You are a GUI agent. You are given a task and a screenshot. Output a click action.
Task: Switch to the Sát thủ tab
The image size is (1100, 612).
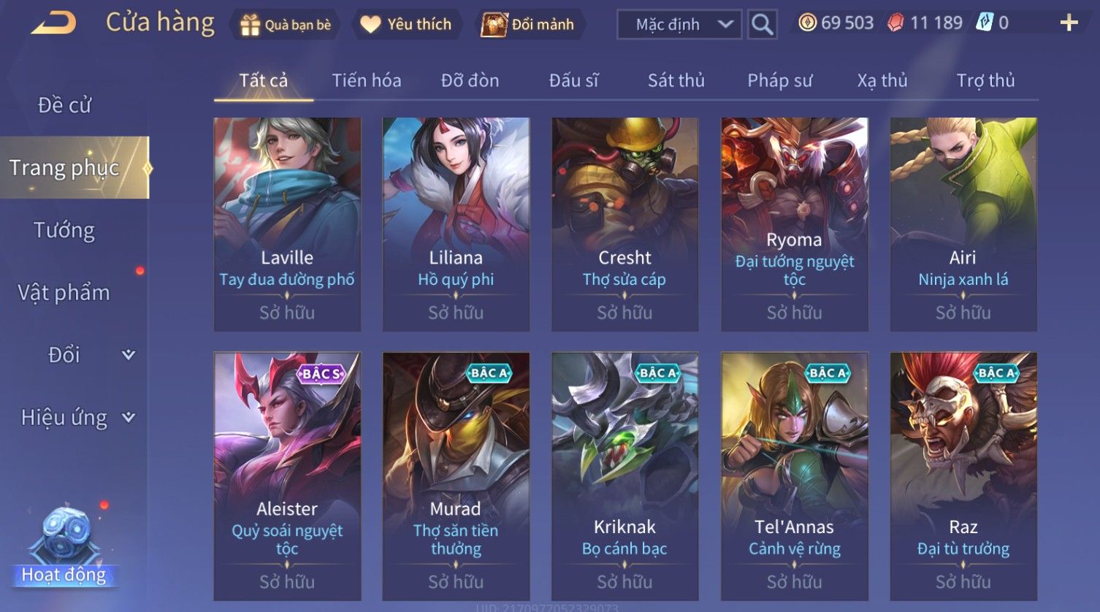pos(676,80)
